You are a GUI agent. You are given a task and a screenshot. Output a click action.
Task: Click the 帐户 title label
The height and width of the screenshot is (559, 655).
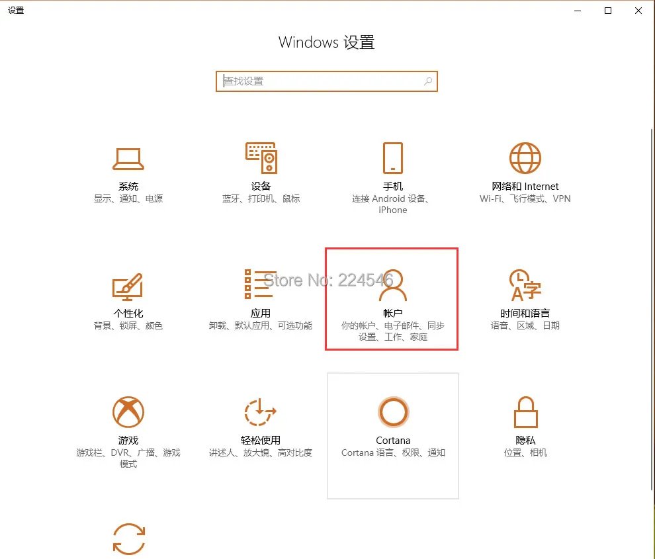point(392,314)
